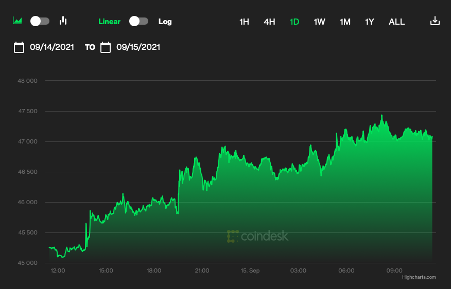The height and width of the screenshot is (289, 451).
Task: Click the download chart icon
Action: (x=435, y=21)
